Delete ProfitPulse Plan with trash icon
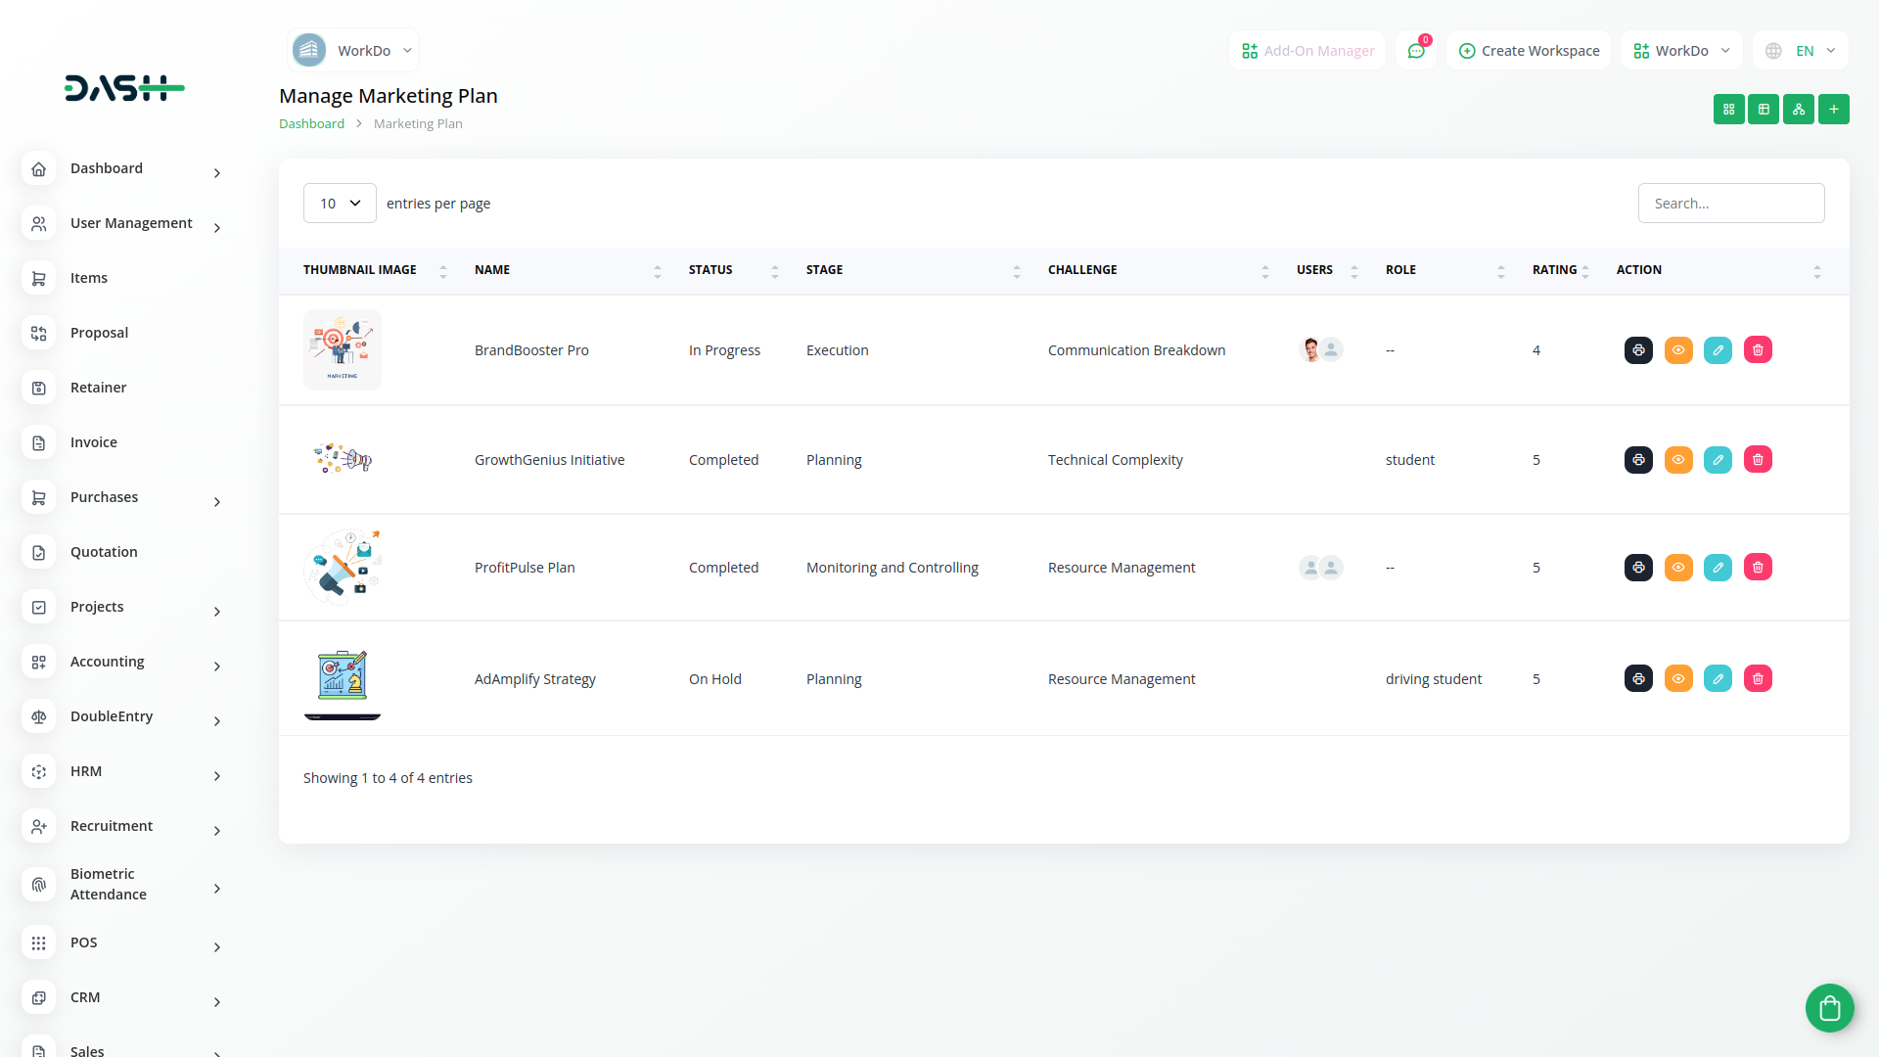 click(x=1758, y=568)
